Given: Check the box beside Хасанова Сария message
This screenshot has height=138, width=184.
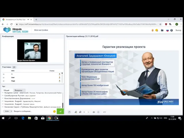Looking at the screenshot, I should (x=3, y=107).
